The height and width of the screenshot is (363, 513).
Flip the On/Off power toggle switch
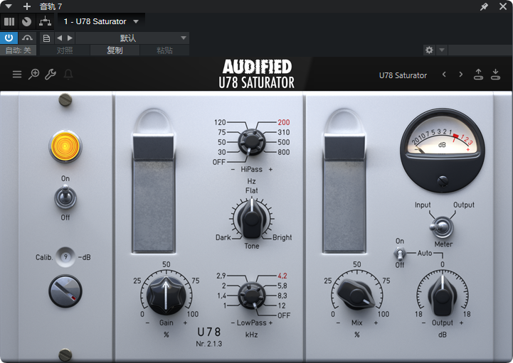click(65, 197)
